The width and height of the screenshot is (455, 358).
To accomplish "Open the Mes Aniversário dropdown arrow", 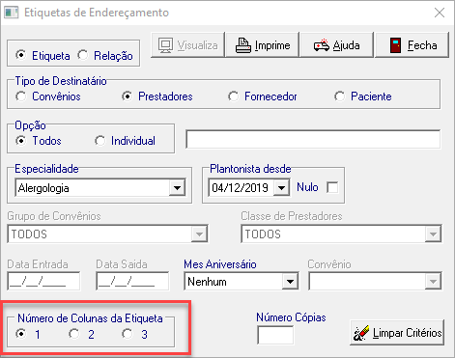I will click(290, 282).
